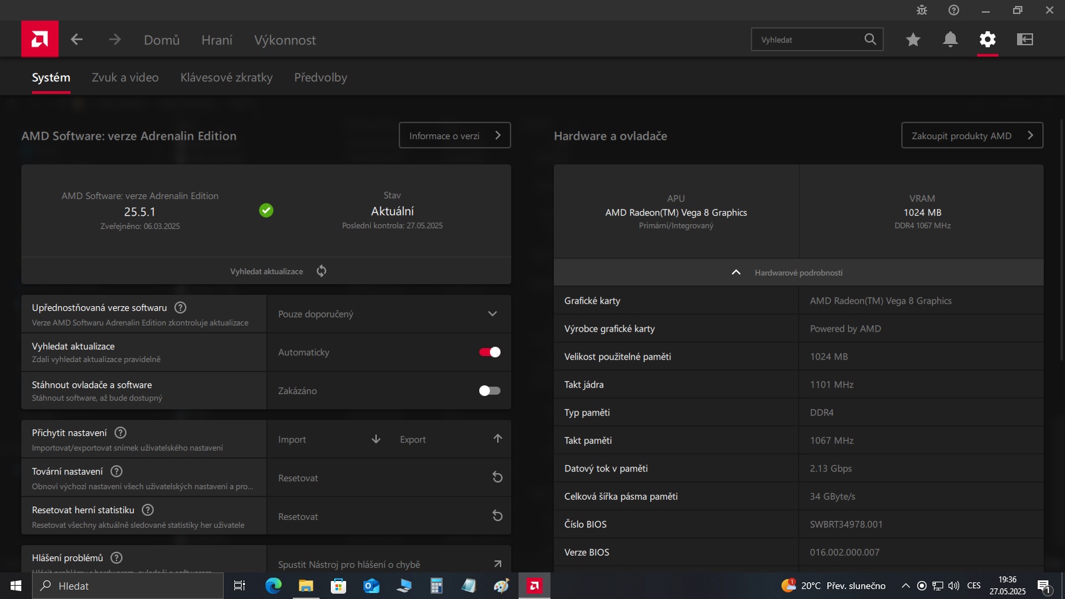Image resolution: width=1065 pixels, height=599 pixels.
Task: Open settings gear icon
Action: pyautogui.click(x=988, y=39)
